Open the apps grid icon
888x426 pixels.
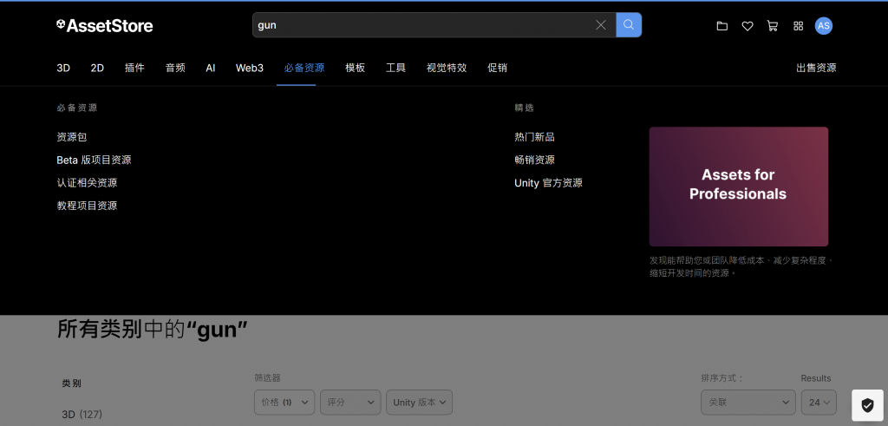coord(799,25)
